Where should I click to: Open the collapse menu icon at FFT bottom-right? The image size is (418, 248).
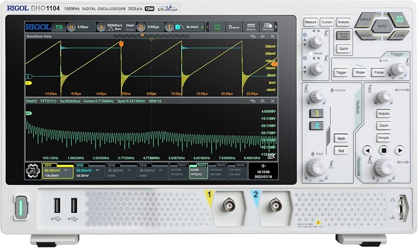(271, 156)
